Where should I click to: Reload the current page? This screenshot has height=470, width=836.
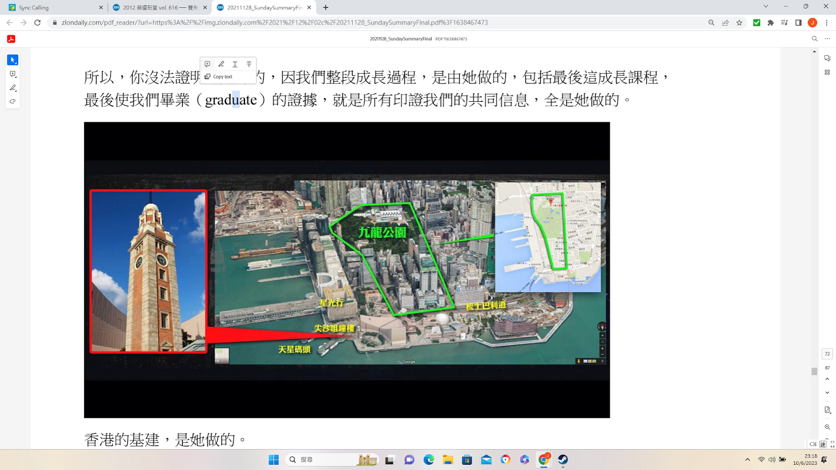pyautogui.click(x=37, y=22)
